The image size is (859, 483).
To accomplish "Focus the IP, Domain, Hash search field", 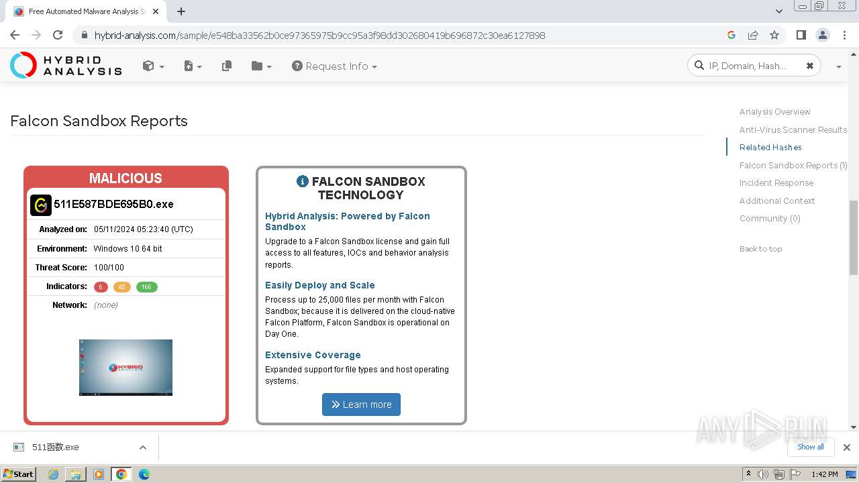I will [x=754, y=66].
